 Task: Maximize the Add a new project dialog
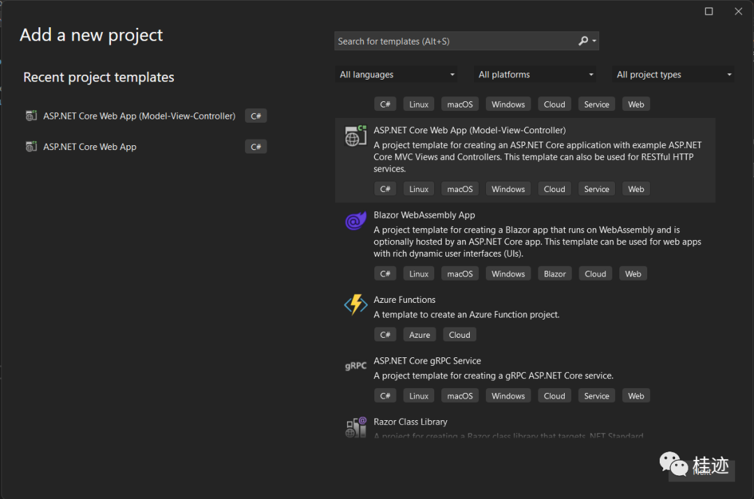(709, 11)
